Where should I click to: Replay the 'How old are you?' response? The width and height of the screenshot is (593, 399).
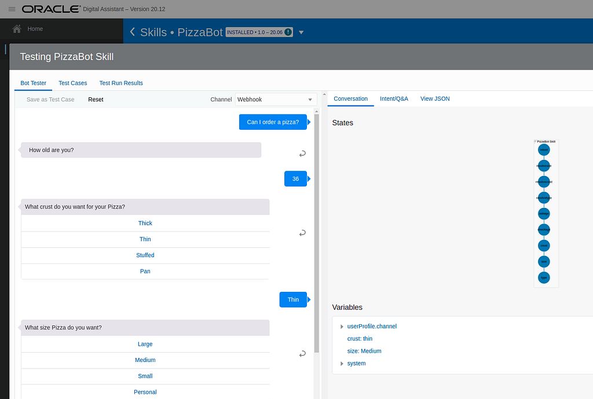302,153
